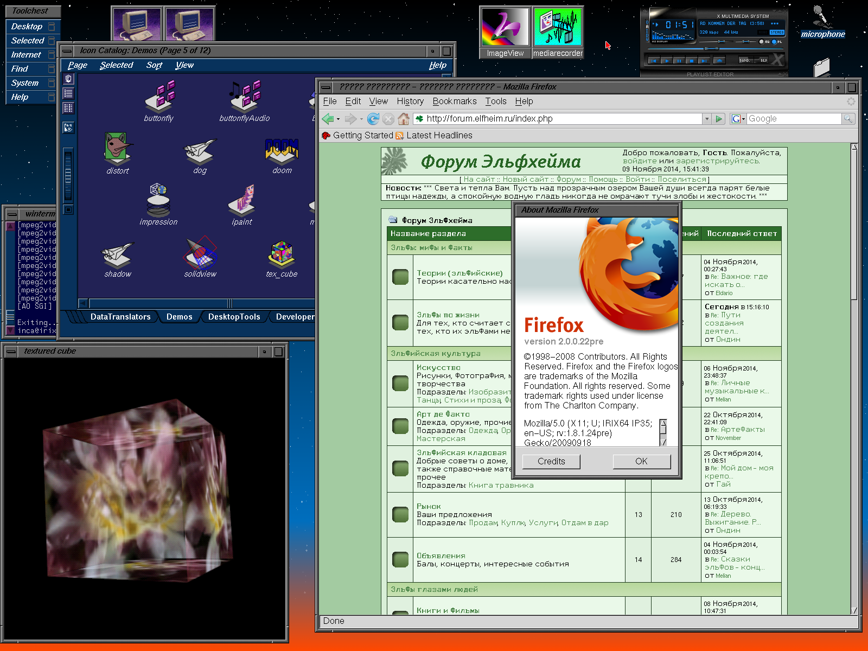Screen dimensions: 868x651
Task: Click Firefox back arrow button
Action: pyautogui.click(x=328, y=119)
